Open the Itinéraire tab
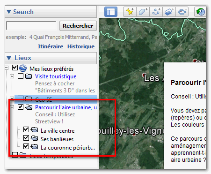 pyautogui.click(x=51, y=46)
